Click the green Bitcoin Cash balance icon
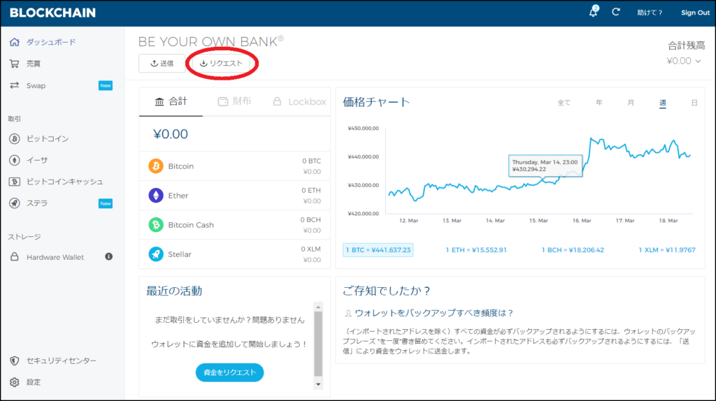The height and width of the screenshot is (401, 716). click(x=156, y=225)
